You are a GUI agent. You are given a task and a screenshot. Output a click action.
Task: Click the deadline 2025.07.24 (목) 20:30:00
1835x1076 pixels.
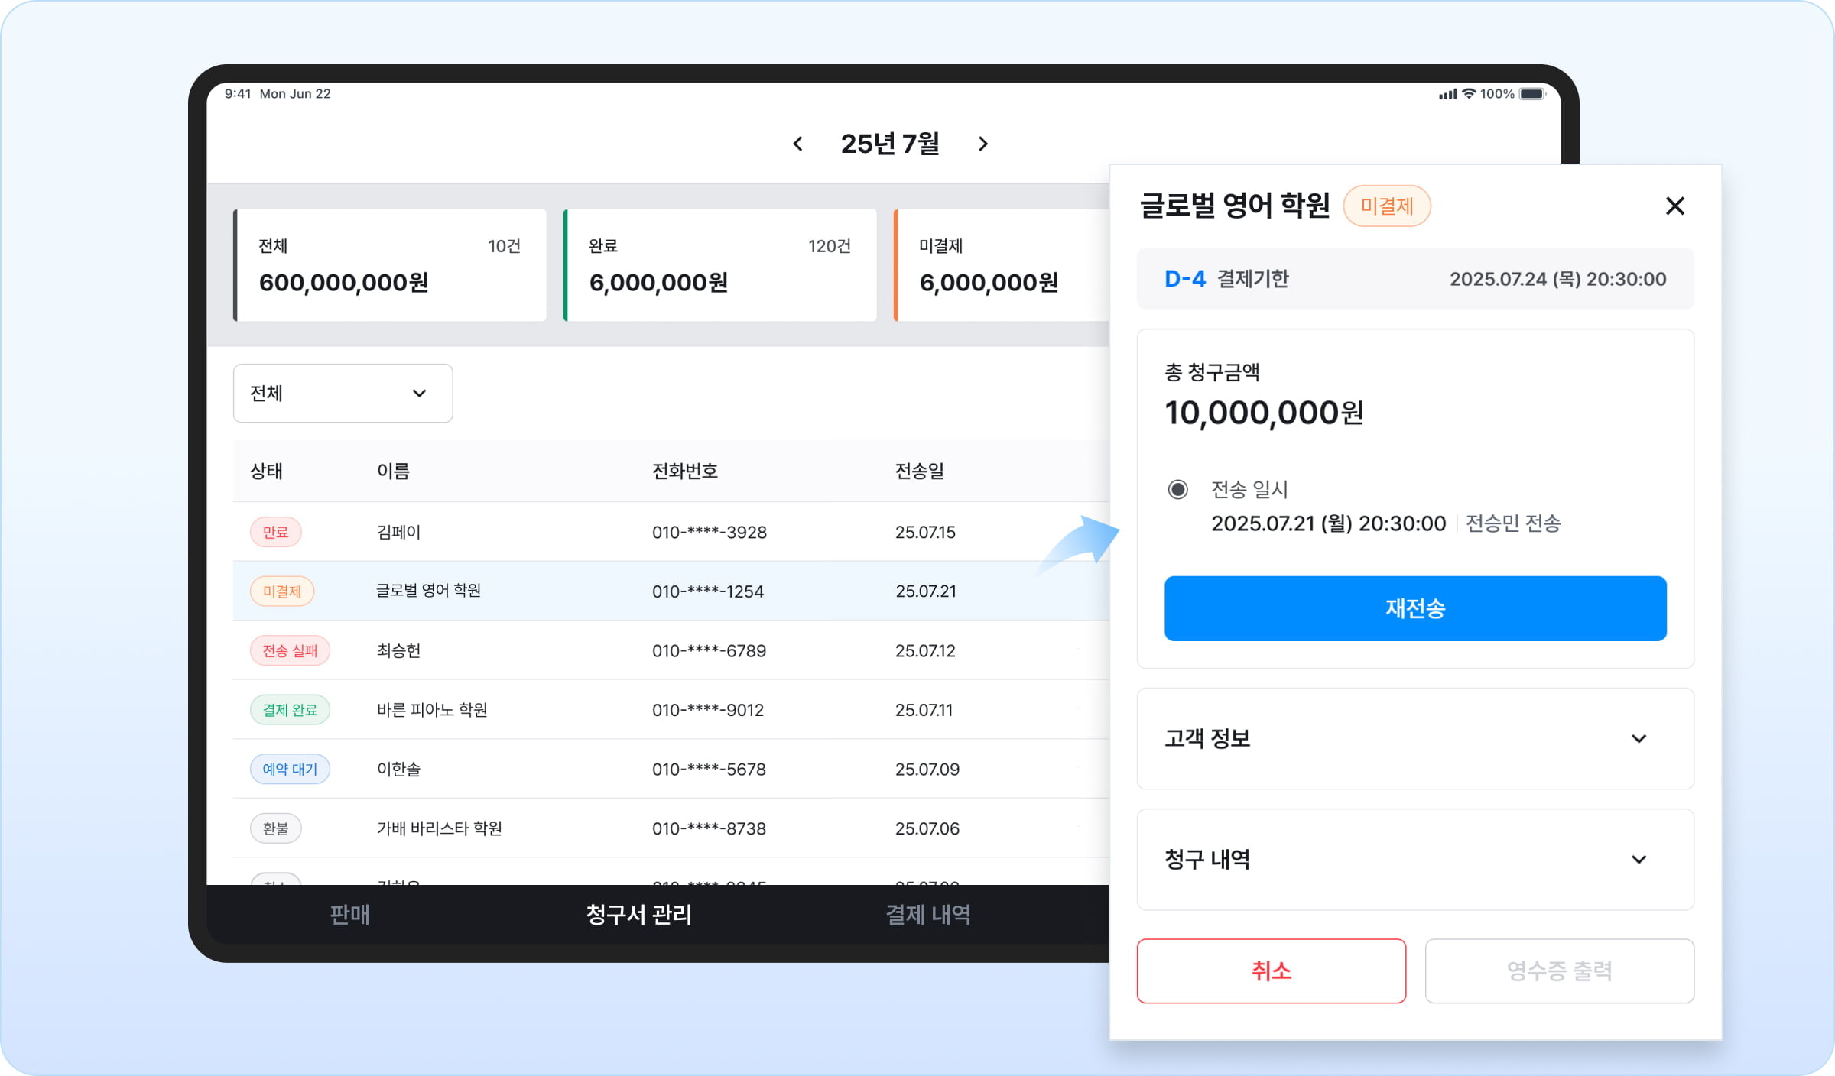[1557, 279]
